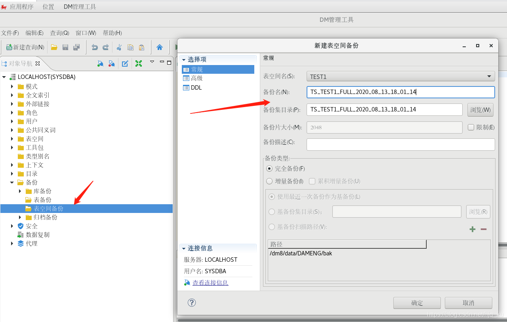Click the 数据复制 replication icon in tree
Viewport: 507px width, 322px height.
tap(21, 235)
